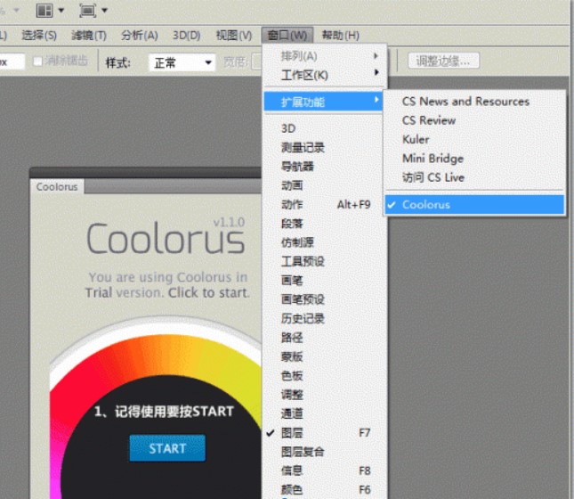Show the 段落 panel

(325, 224)
